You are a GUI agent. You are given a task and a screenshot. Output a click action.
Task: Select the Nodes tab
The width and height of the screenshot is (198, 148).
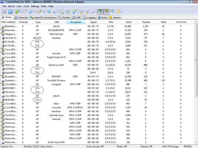7,17
